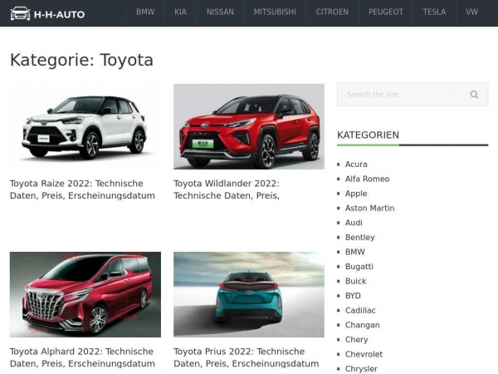Select BYD category
The image size is (498, 374).
(x=353, y=296)
